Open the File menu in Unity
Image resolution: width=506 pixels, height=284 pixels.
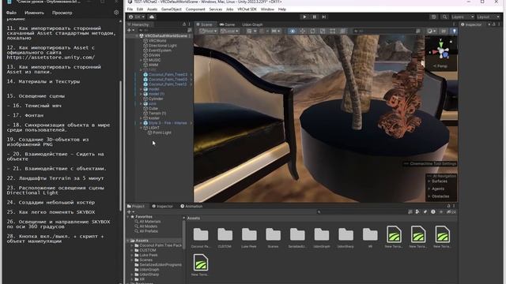(x=130, y=9)
